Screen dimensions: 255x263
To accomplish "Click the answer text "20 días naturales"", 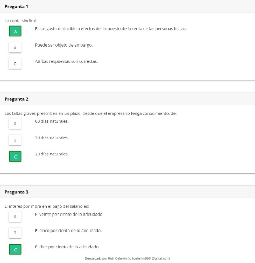I will [x=52, y=154].
